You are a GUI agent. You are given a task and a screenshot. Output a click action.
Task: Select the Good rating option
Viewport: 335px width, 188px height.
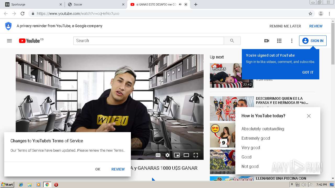[246, 157]
